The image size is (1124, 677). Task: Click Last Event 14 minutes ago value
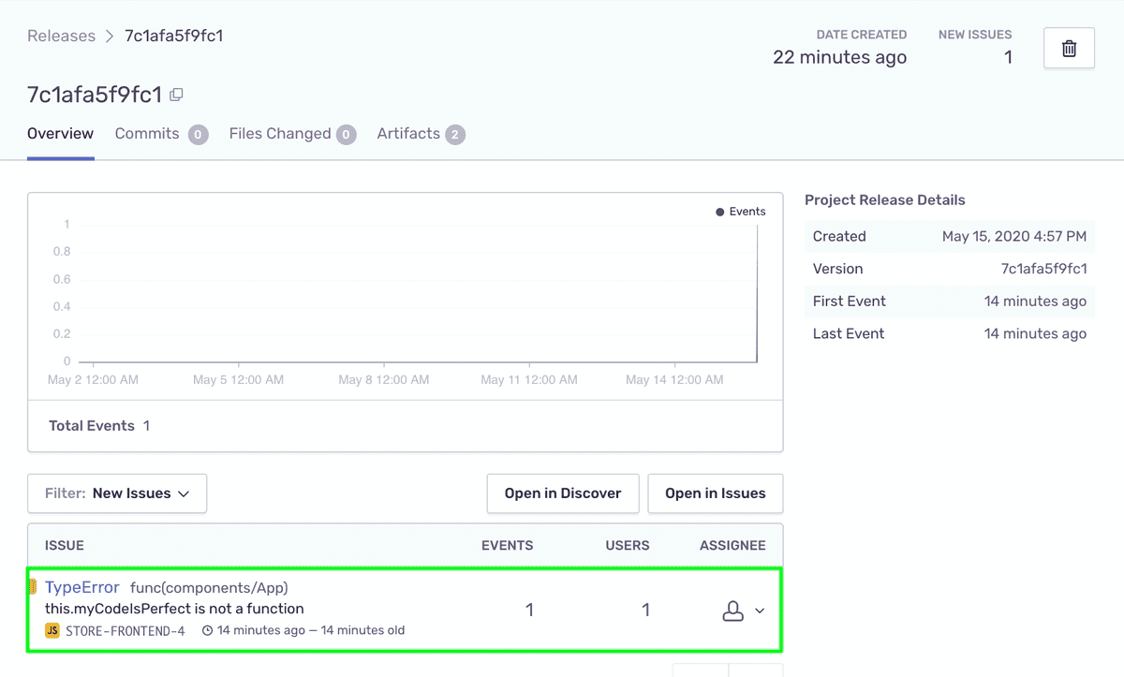pos(1035,334)
